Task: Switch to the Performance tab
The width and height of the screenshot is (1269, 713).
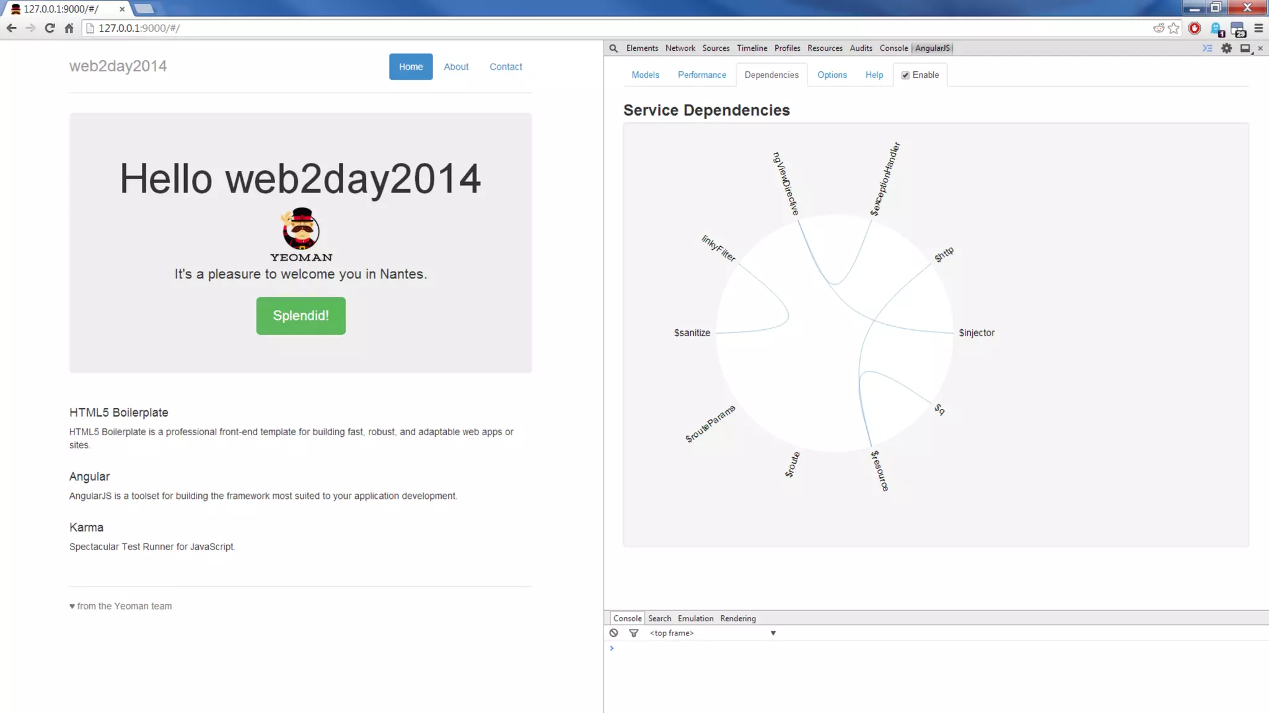Action: pyautogui.click(x=701, y=75)
